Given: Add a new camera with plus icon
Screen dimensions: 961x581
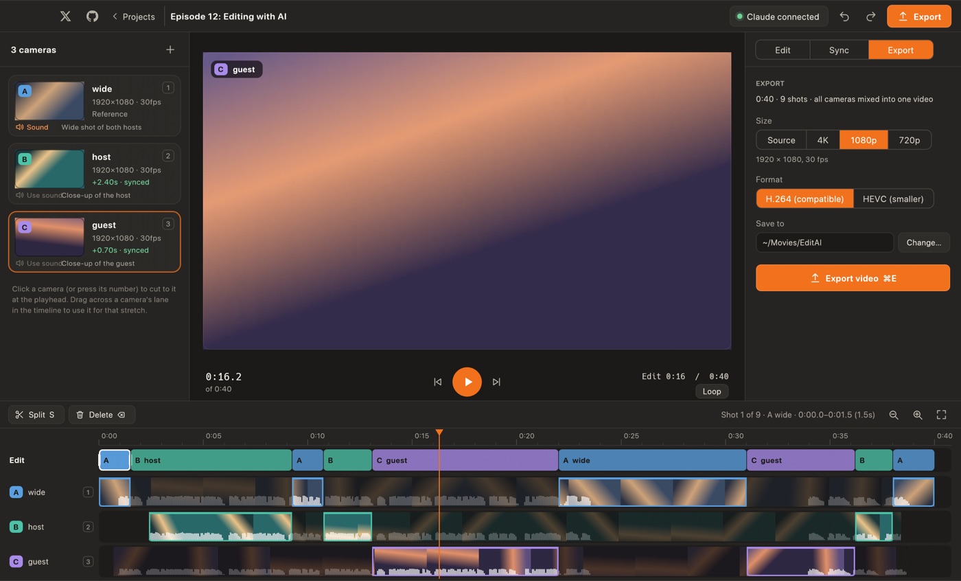Looking at the screenshot, I should pos(170,49).
